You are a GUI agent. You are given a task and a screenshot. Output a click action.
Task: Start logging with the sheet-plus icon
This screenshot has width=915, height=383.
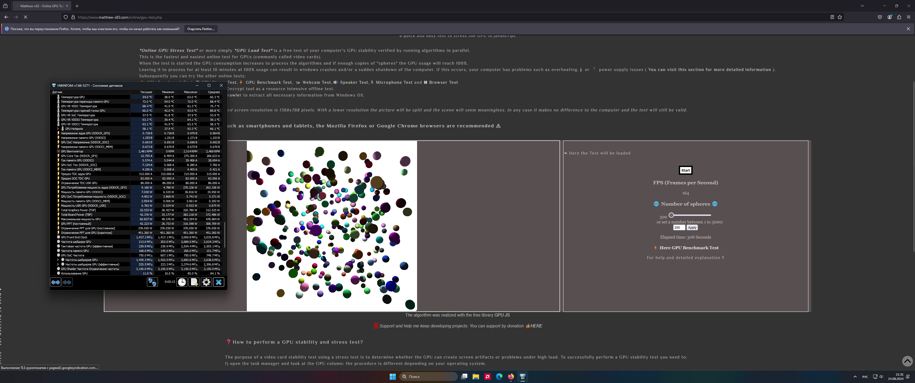tap(194, 282)
